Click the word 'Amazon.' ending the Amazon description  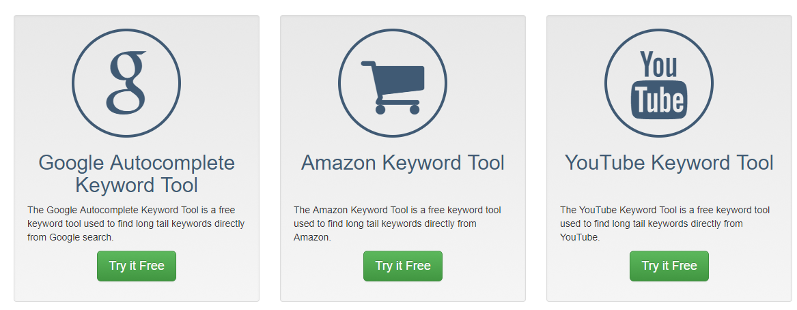(x=312, y=237)
